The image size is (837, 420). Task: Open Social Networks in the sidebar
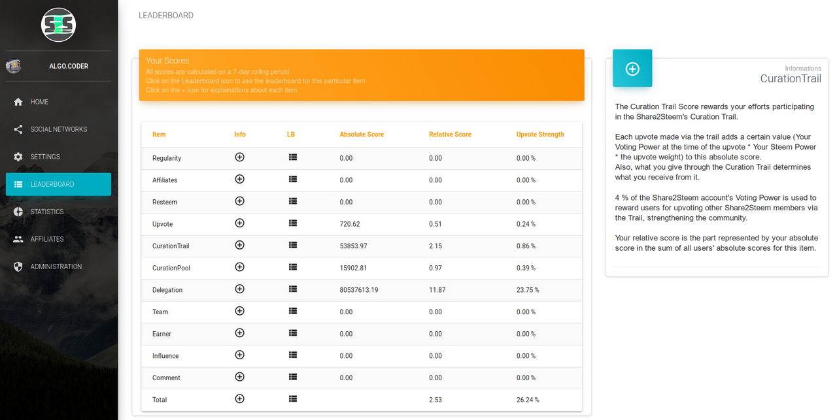58,129
